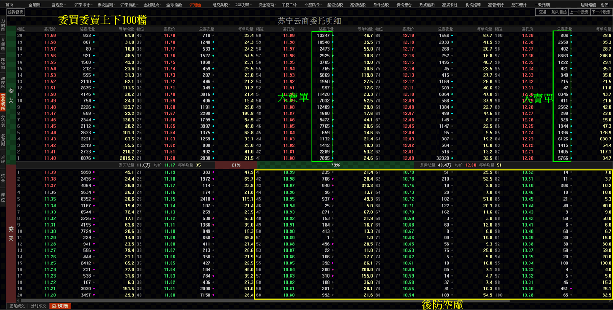Switch to 逐笔成交 bottom tab
Screen dimensions: 613x310
17,306
